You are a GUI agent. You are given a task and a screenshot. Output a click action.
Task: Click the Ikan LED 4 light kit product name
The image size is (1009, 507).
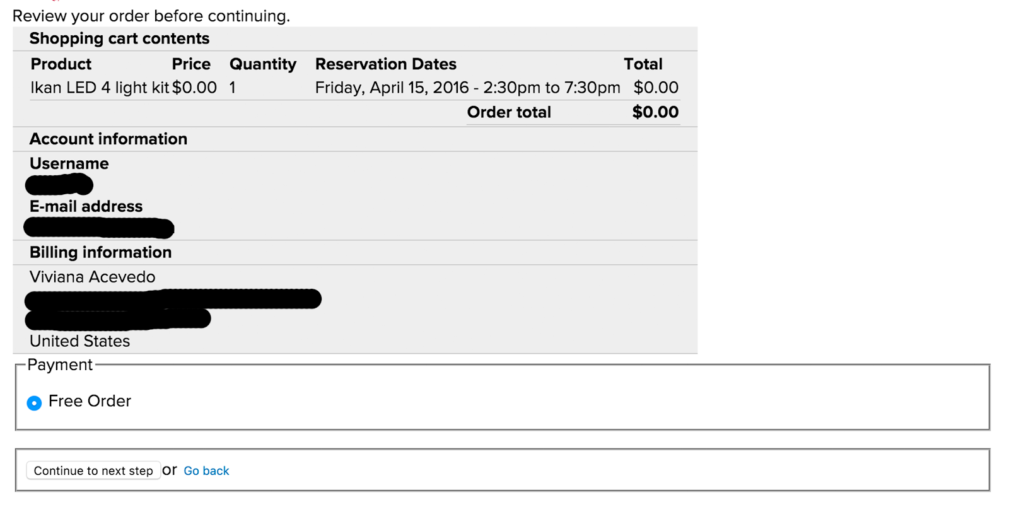click(x=100, y=88)
